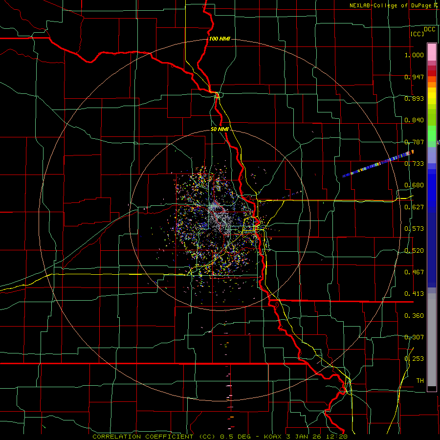Click the 100 NMI range ring label

point(220,39)
